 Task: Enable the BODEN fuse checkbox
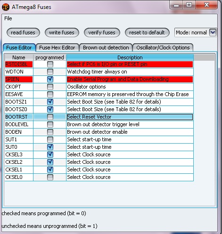point(50,132)
